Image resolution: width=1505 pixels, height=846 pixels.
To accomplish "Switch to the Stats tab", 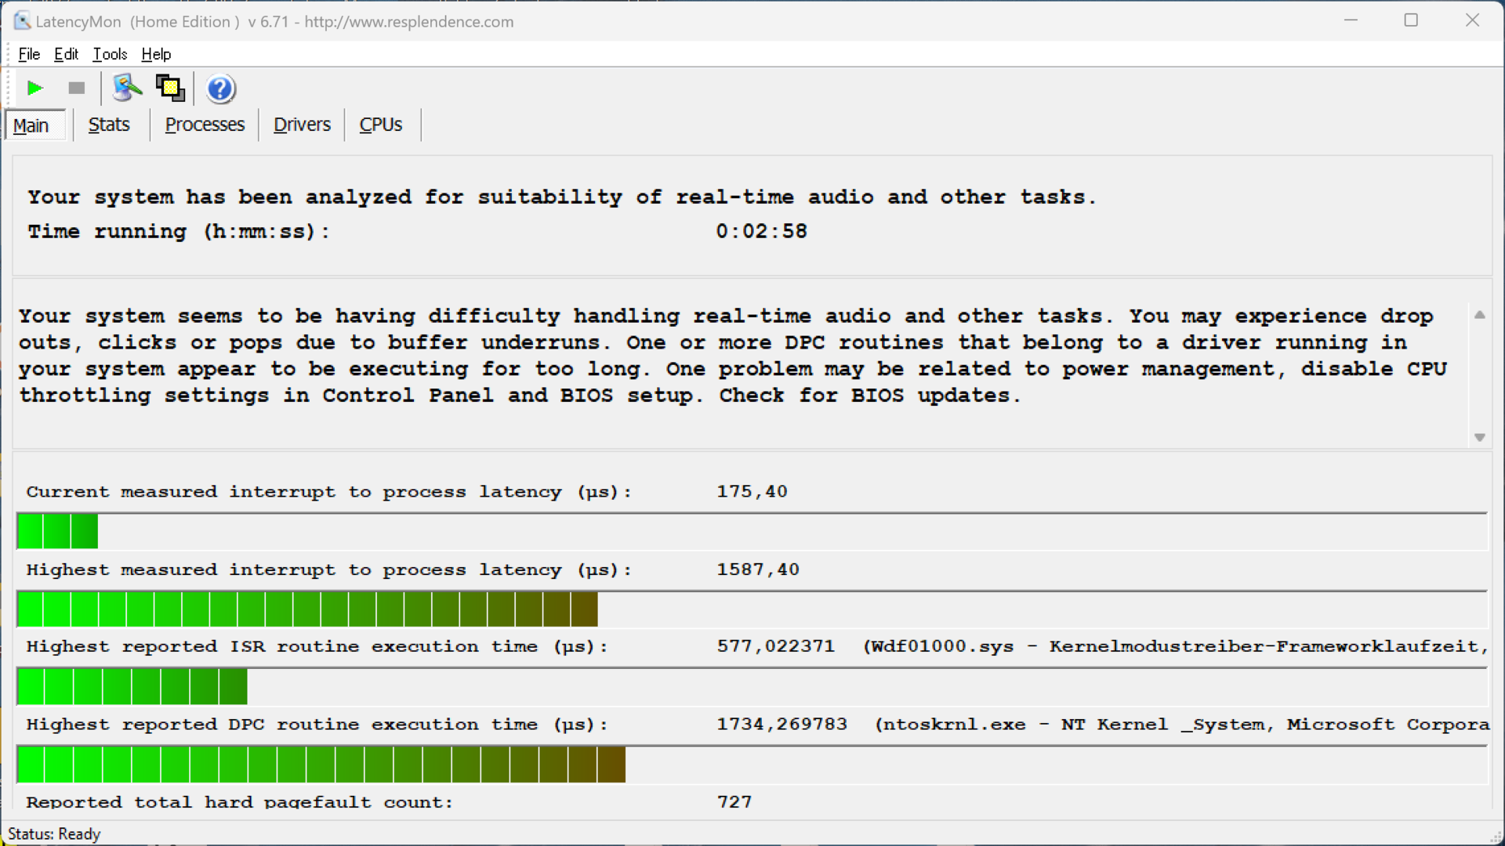I will point(109,125).
